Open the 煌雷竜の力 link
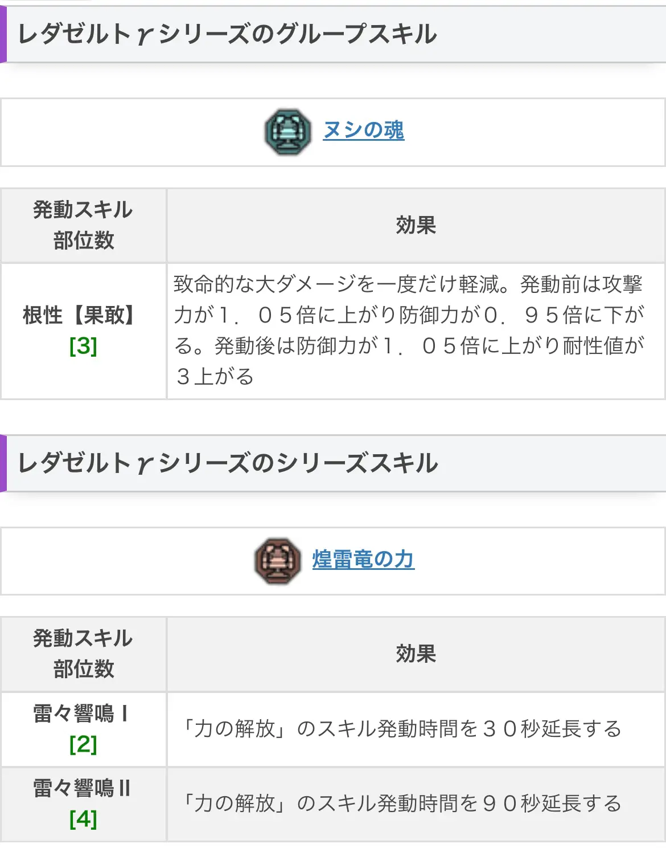Viewport: 666px width, 856px height. pos(363,560)
